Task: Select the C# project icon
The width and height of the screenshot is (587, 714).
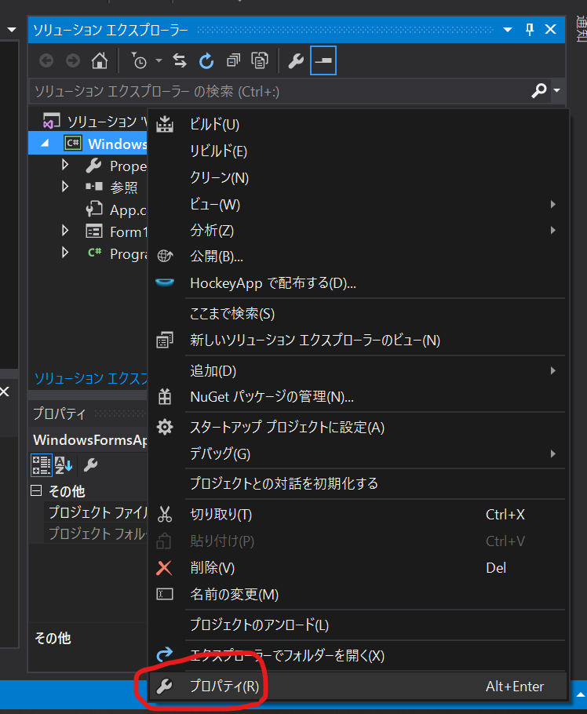Action: pyautogui.click(x=73, y=144)
